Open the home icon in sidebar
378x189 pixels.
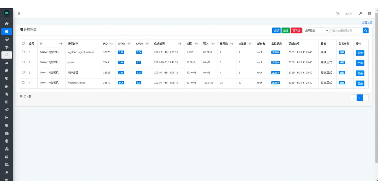6,24
